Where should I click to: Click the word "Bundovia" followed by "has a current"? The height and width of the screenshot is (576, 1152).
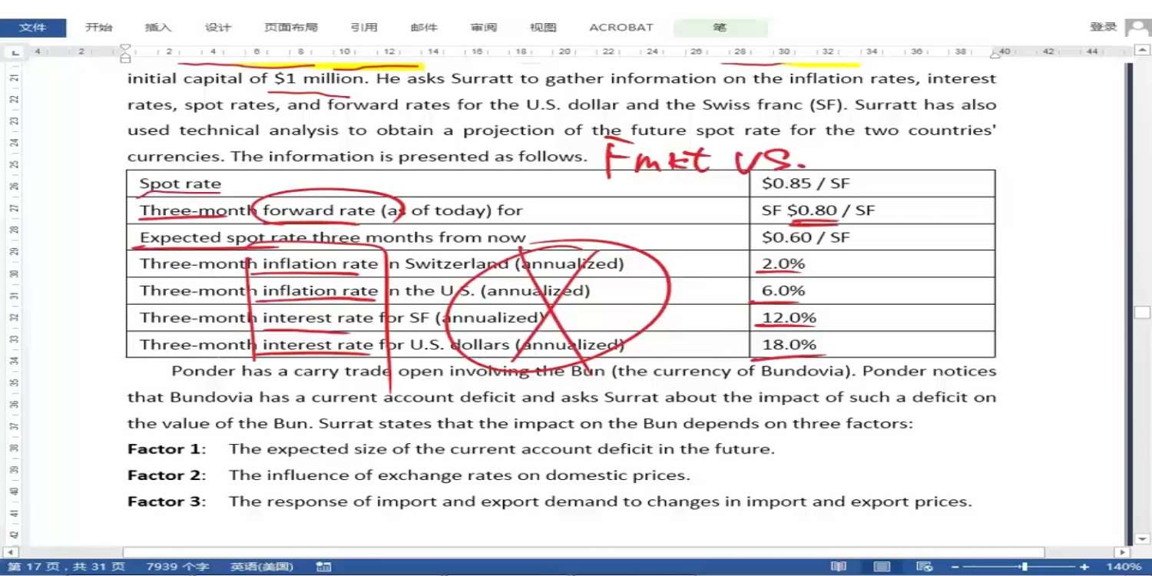(x=204, y=397)
